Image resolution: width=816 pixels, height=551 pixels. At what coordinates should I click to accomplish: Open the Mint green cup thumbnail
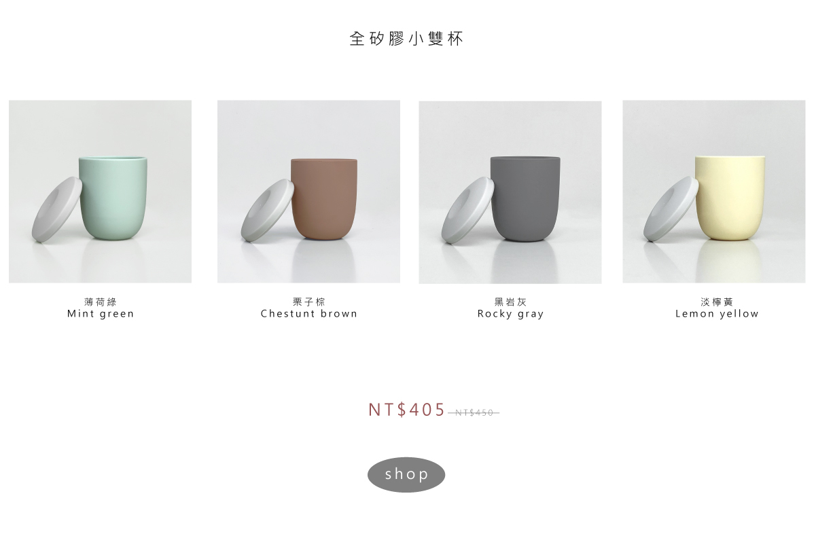(x=100, y=192)
